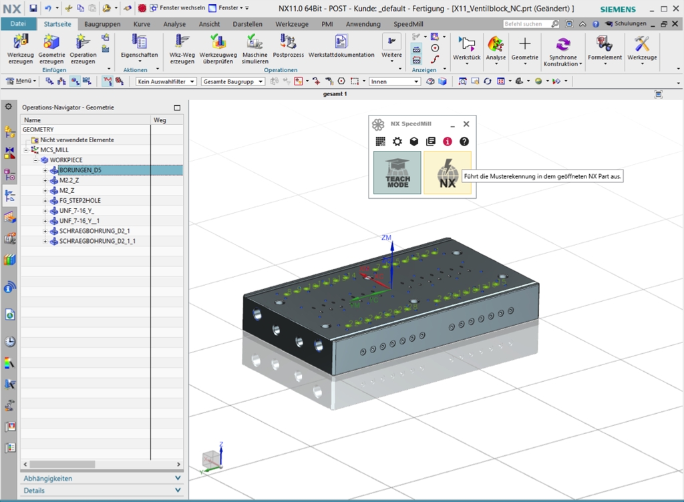Click SpeedMill cube icon

click(x=414, y=142)
